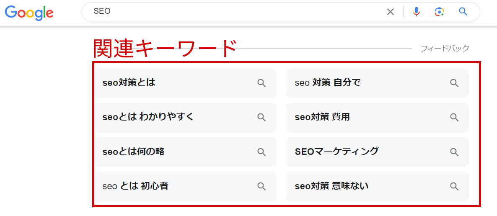497x216 pixels.
Task: Click magnifier icon in seo対策とは row
Action: click(261, 83)
